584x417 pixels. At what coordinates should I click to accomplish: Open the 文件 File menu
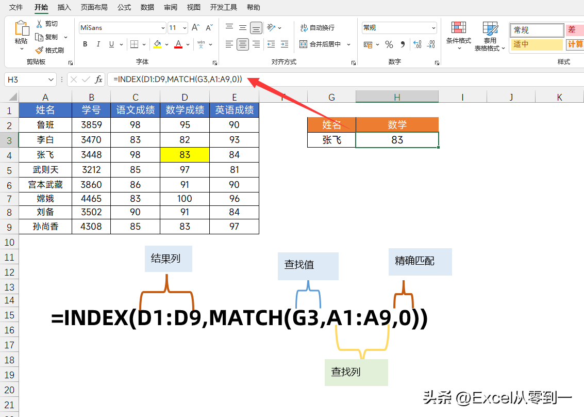point(16,7)
